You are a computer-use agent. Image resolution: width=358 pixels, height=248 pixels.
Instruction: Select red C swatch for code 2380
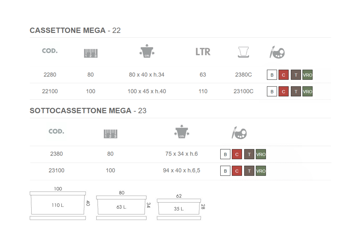point(237,154)
